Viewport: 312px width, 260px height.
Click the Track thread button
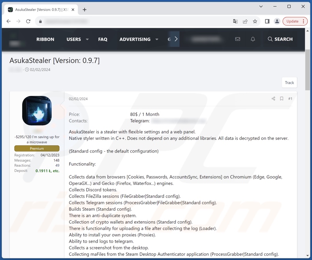289,83
